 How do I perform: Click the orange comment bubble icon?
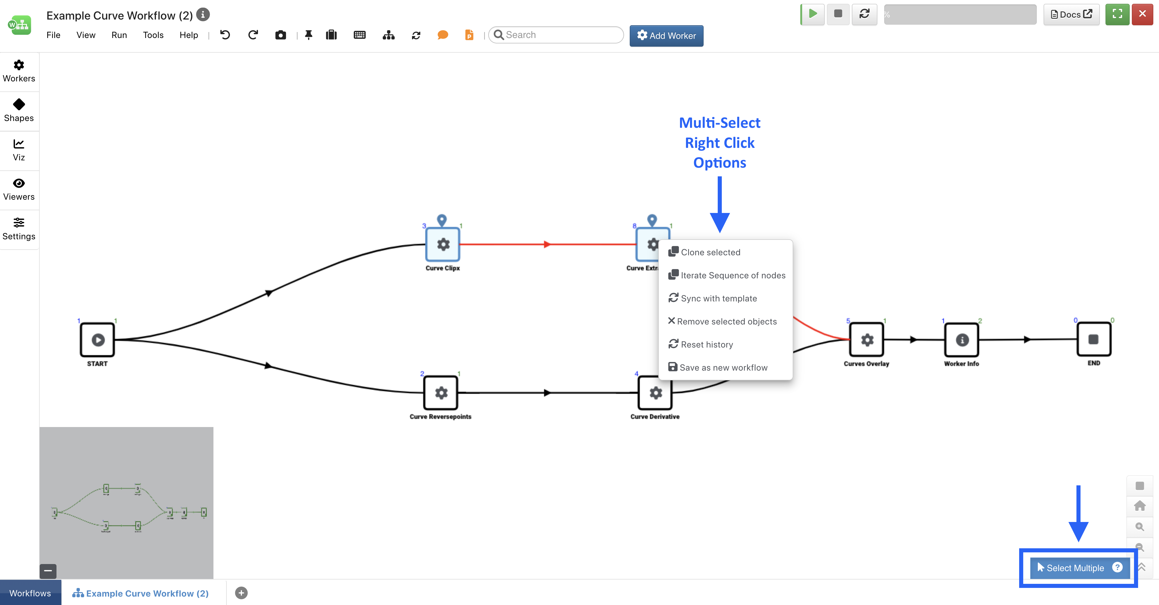pyautogui.click(x=443, y=35)
